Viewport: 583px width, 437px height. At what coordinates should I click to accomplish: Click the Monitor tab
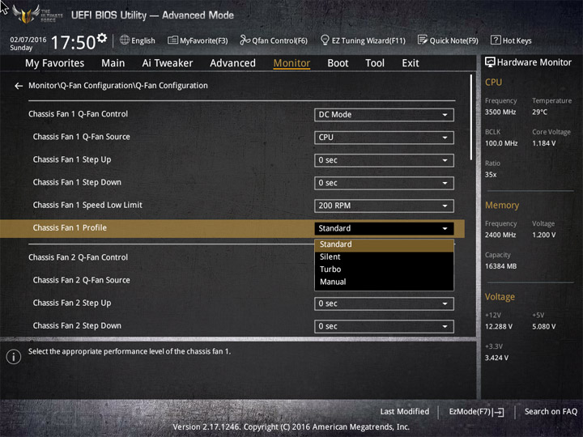point(291,63)
